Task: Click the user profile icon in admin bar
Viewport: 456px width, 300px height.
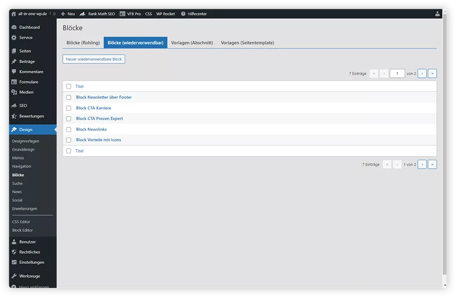Action: click(437, 14)
